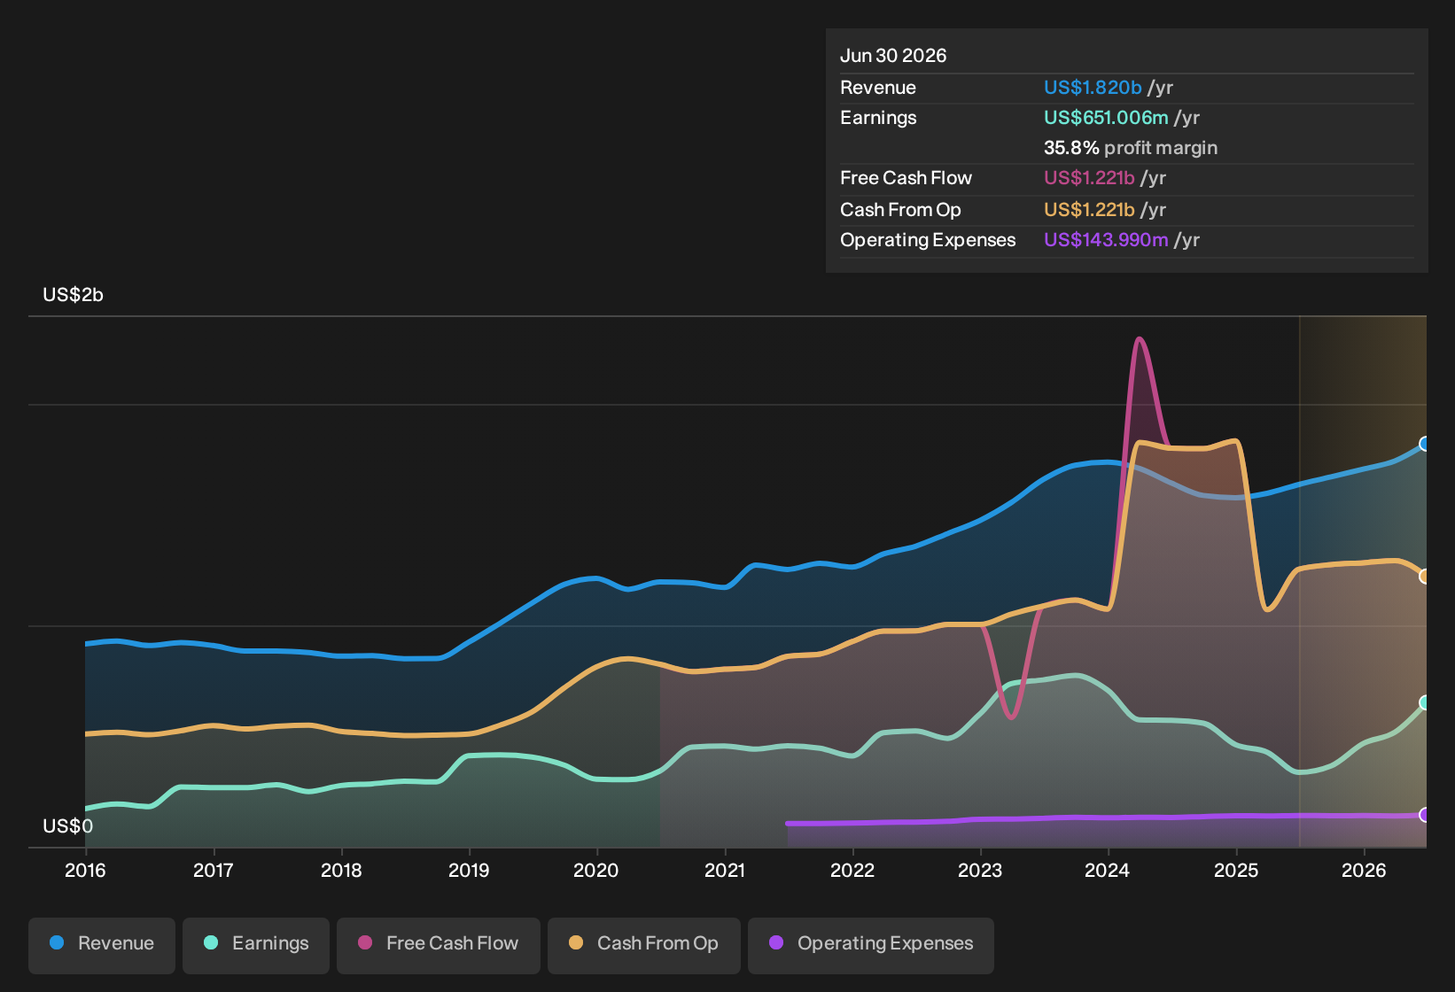This screenshot has width=1455, height=992.
Task: Toggle the Revenue series legend button
Action: 102,945
